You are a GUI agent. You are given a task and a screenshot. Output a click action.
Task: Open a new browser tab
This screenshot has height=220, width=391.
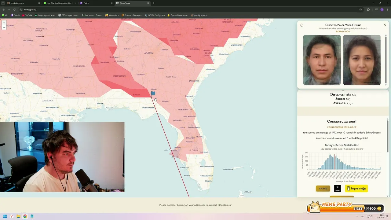coord(153,3)
